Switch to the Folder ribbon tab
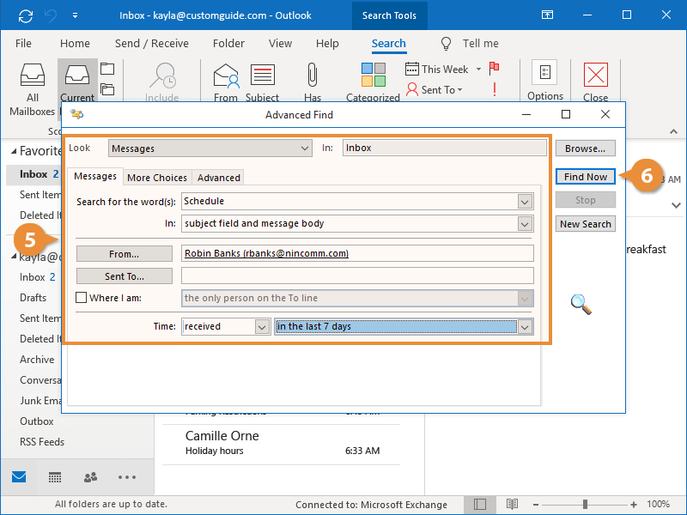This screenshot has width=687, height=515. (x=228, y=44)
